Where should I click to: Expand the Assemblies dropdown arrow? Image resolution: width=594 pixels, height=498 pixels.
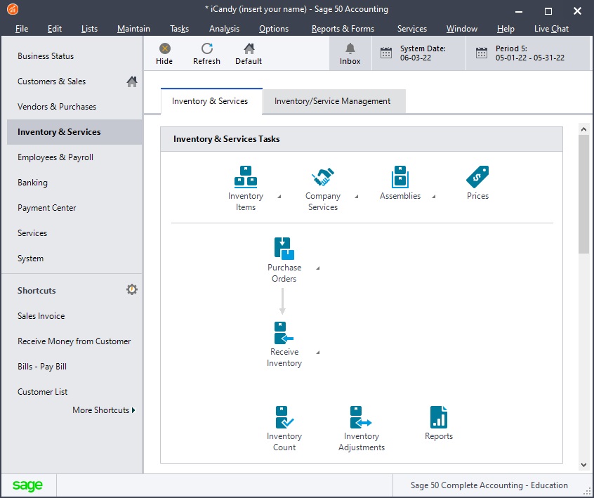[434, 196]
